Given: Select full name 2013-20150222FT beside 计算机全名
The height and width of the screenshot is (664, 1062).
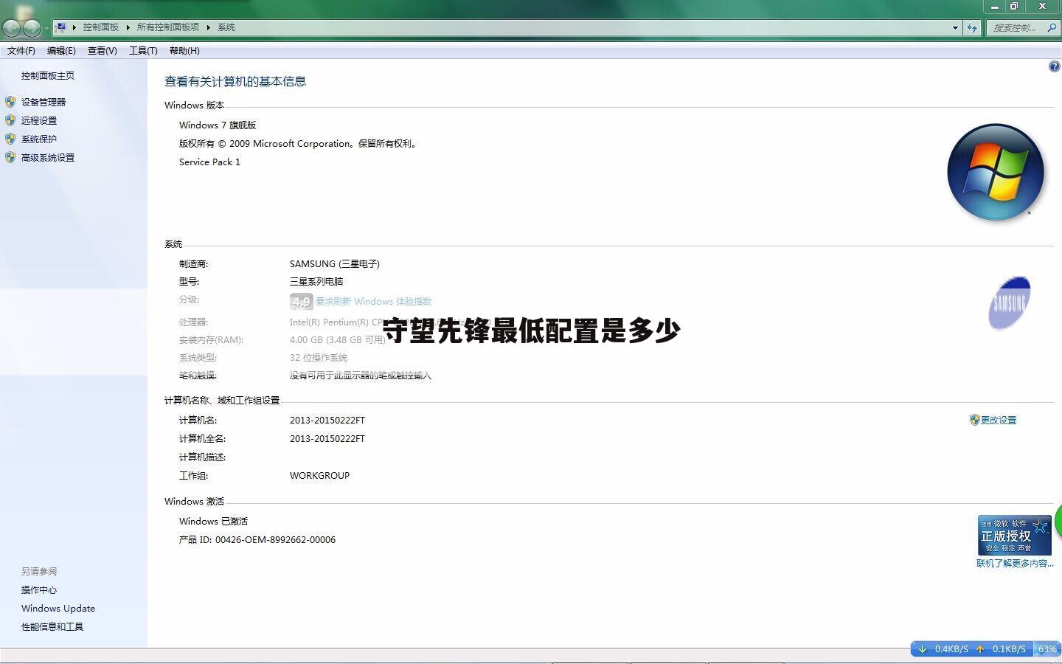Looking at the screenshot, I should pos(327,439).
